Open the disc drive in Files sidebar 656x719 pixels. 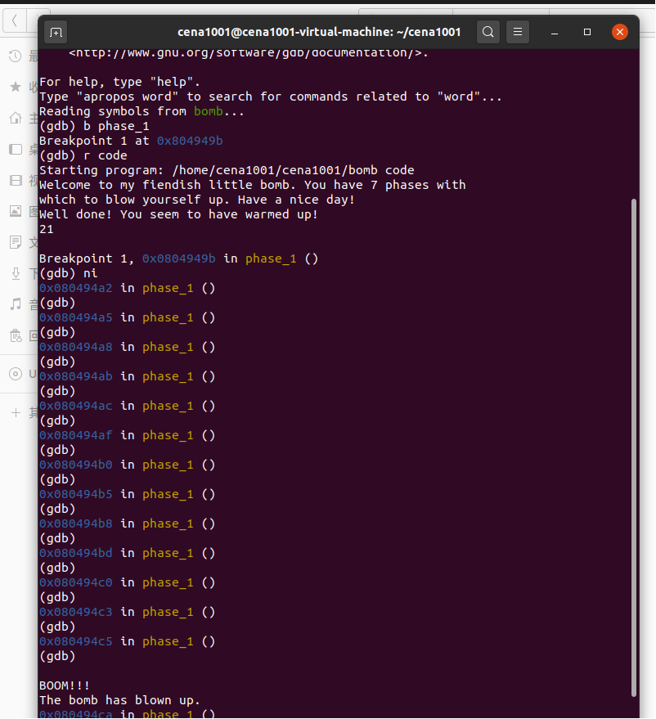[16, 374]
